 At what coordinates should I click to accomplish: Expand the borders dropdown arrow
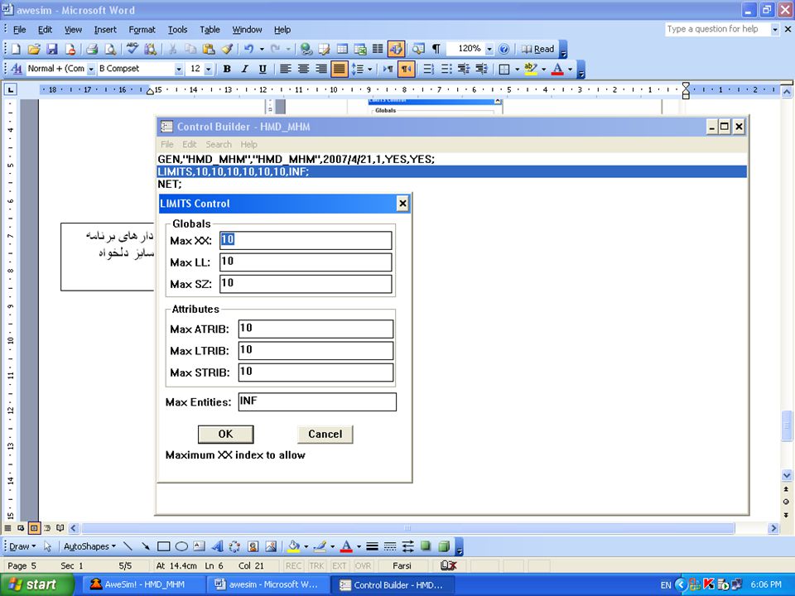pyautogui.click(x=517, y=69)
